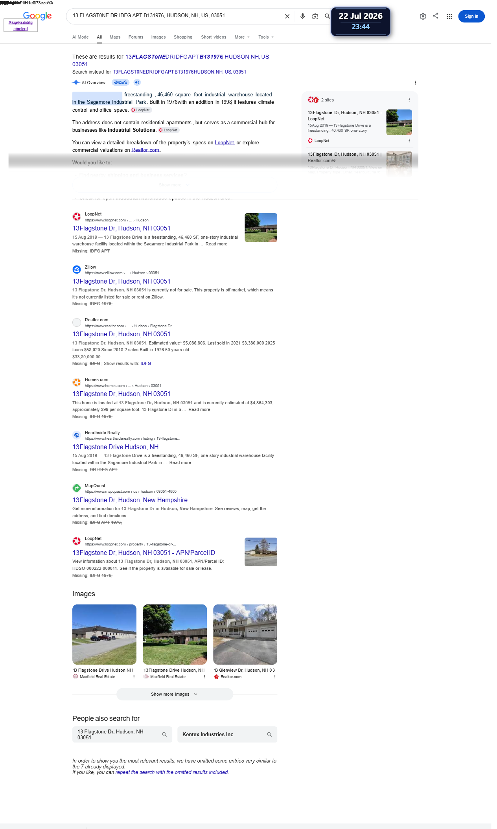
Task: Repeat search with omitted results included
Action: point(172,772)
